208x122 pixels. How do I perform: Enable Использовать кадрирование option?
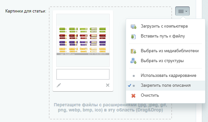[166, 76]
